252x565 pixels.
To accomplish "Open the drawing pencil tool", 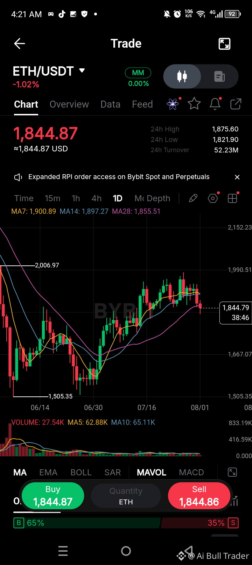I will 193,198.
